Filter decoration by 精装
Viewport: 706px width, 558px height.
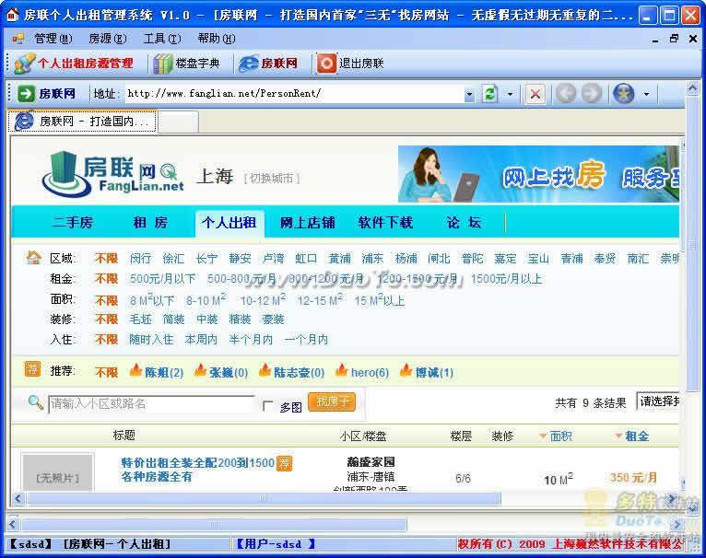[x=240, y=320]
